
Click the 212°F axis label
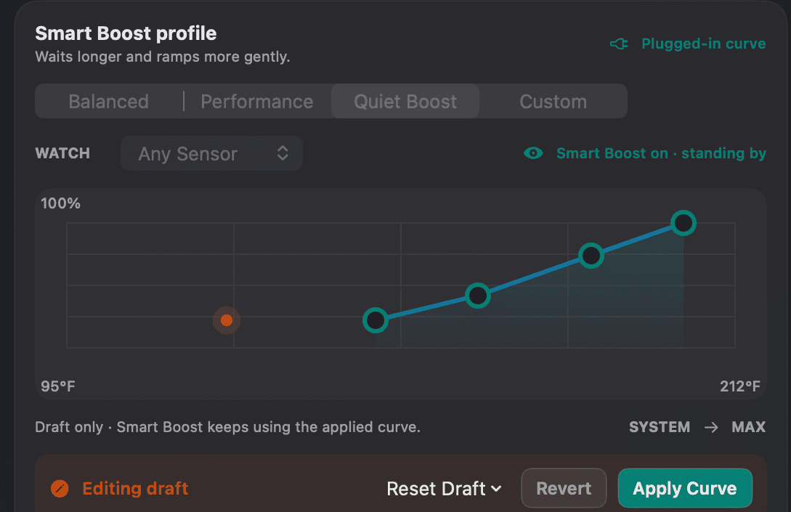tap(740, 386)
